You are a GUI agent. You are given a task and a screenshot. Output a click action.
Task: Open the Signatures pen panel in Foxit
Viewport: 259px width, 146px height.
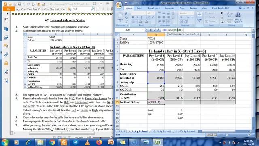click(6, 72)
